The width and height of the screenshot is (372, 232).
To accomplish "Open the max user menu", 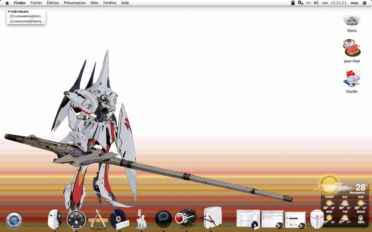I will [354, 3].
